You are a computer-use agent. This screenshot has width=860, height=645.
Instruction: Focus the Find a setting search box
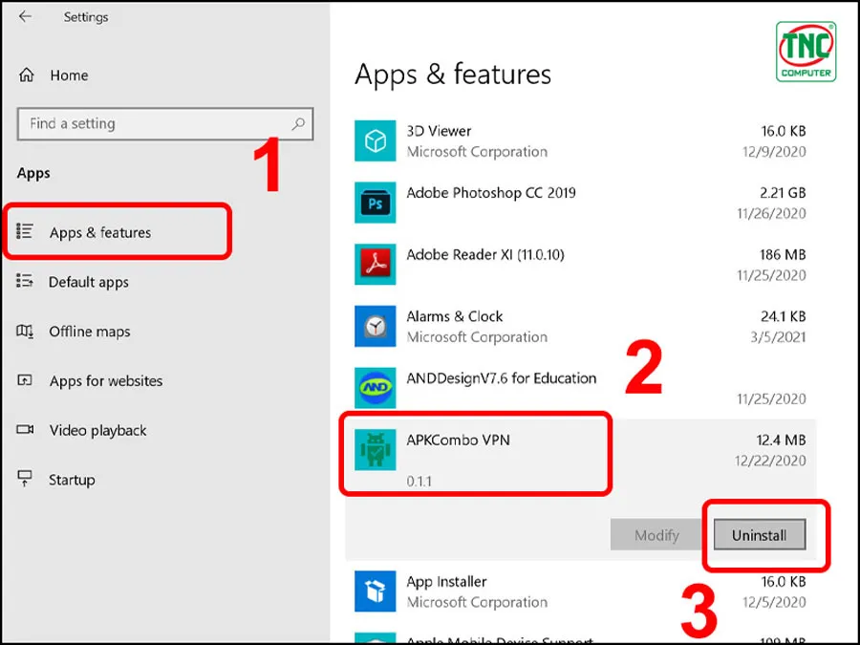(165, 124)
